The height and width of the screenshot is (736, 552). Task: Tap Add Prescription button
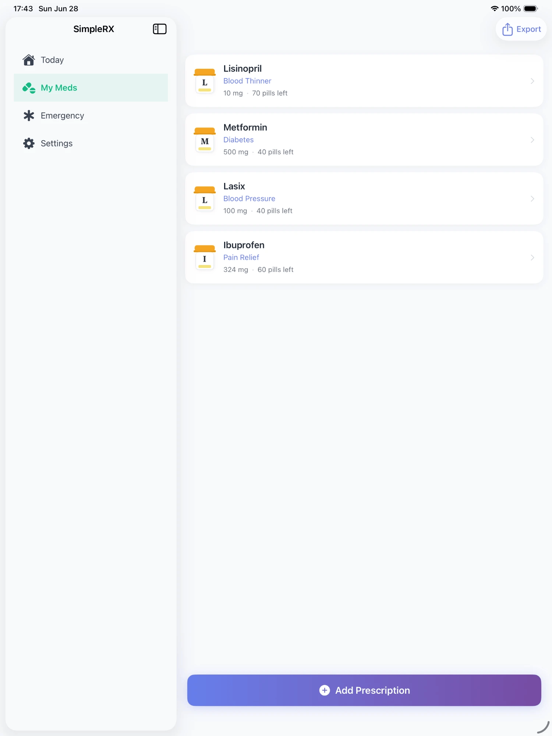364,690
